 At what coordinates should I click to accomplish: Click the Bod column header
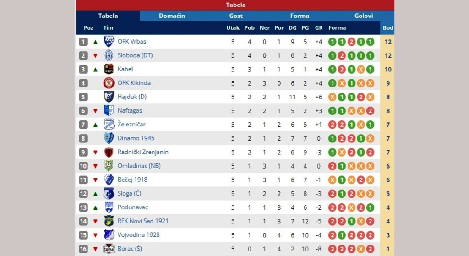pos(387,28)
